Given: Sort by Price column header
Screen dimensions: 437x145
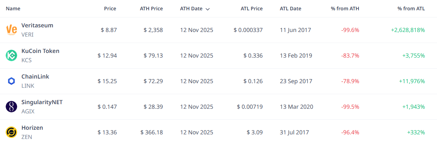Looking at the screenshot, I should click(110, 9).
